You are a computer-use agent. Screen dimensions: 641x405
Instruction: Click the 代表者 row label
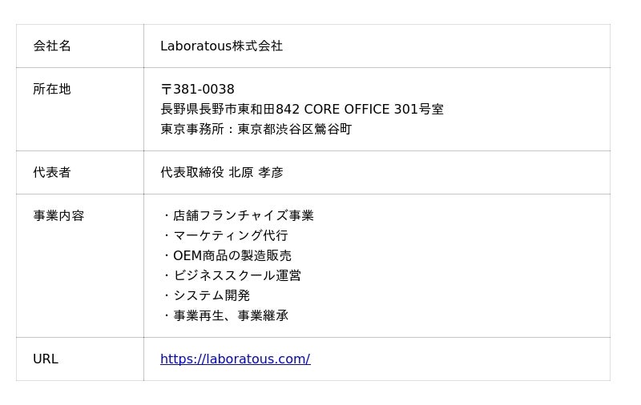(52, 173)
